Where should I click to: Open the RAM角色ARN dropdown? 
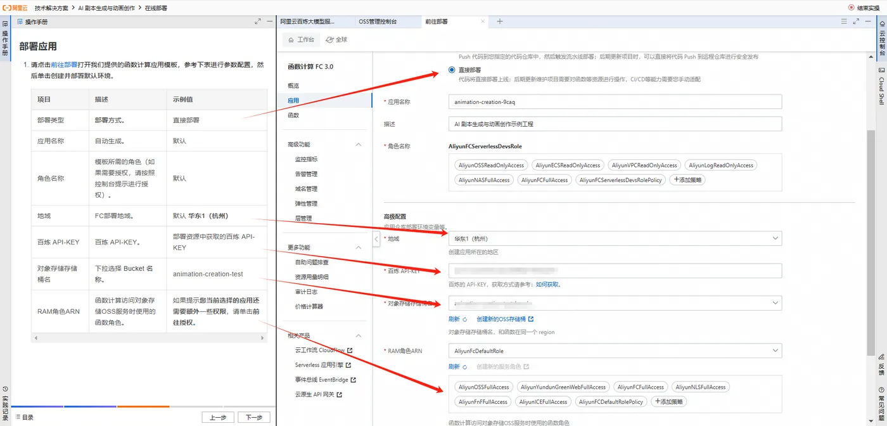[x=615, y=351]
